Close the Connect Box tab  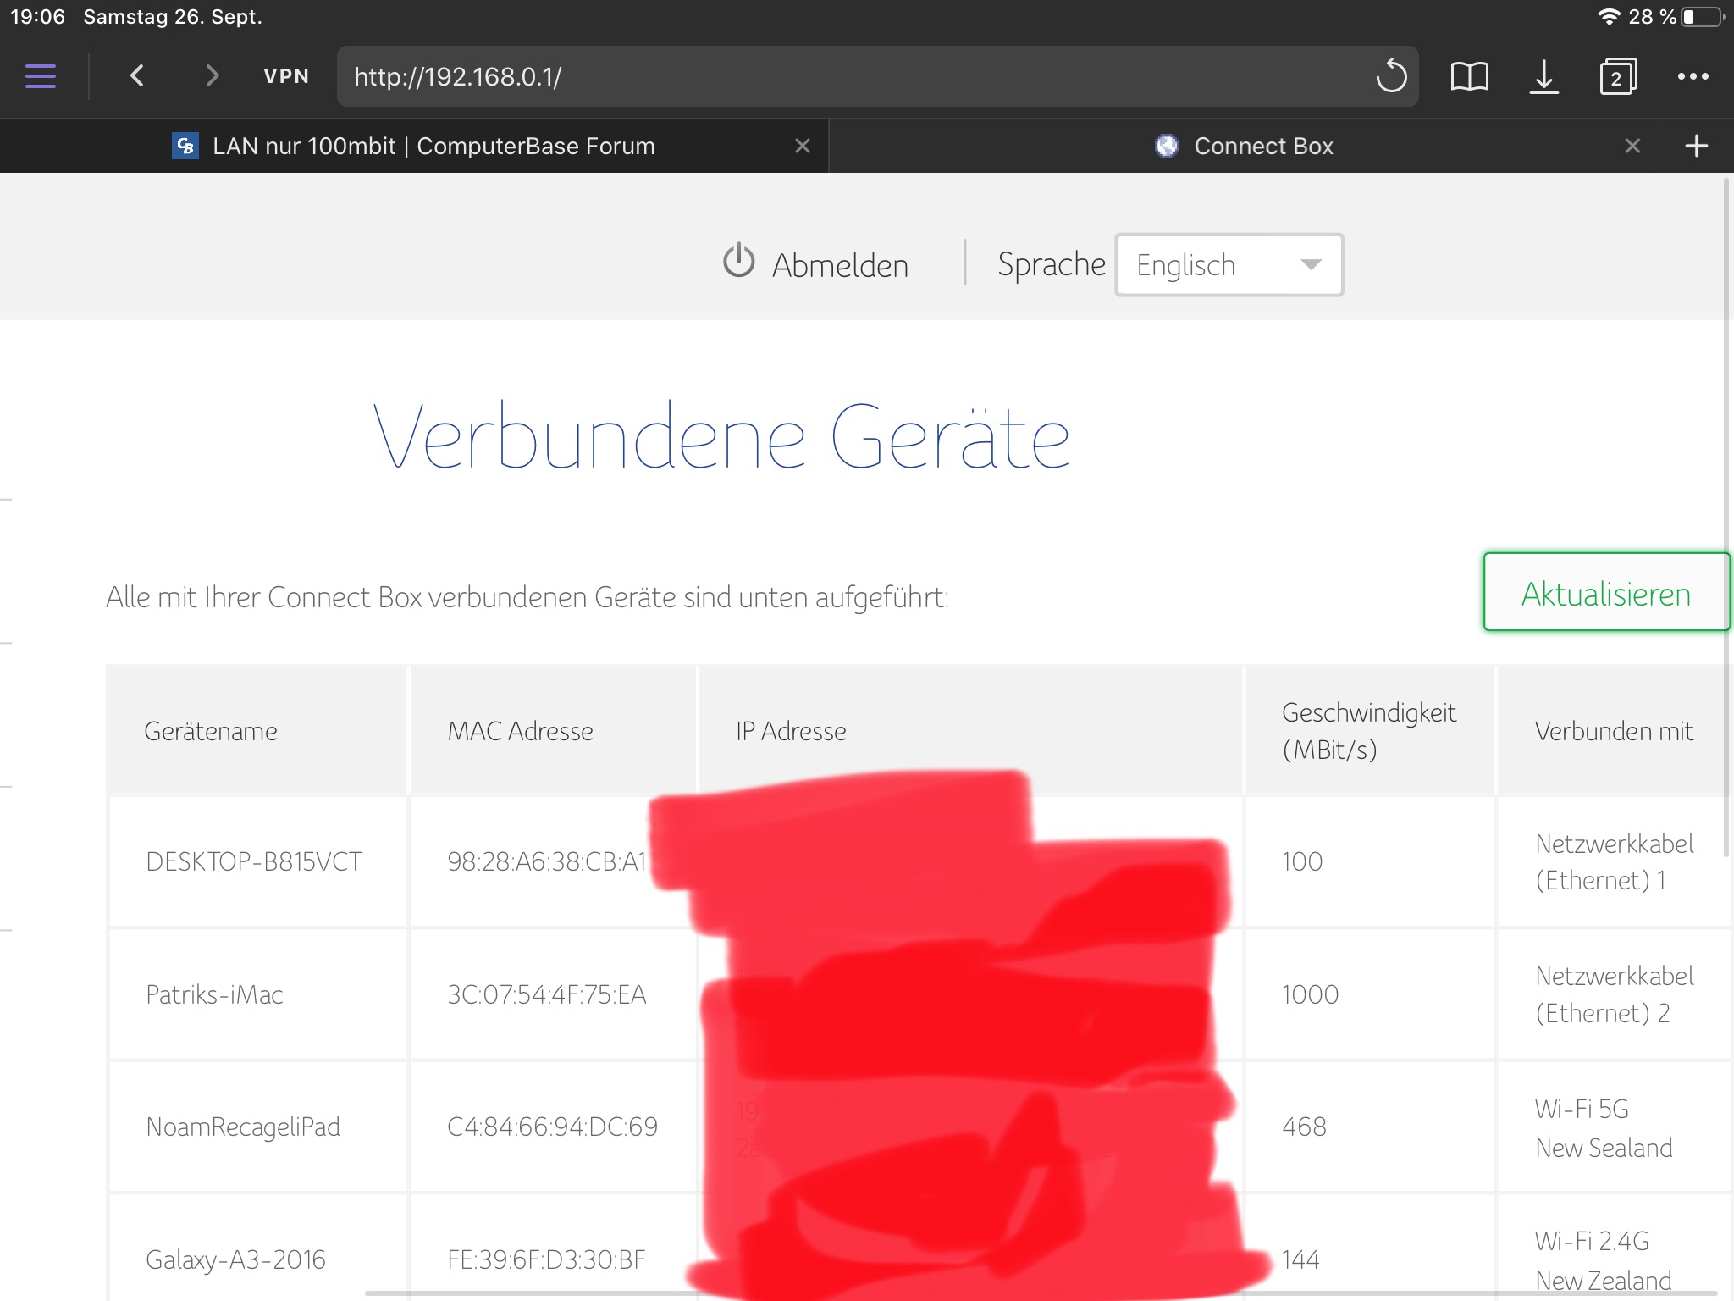point(1632,146)
